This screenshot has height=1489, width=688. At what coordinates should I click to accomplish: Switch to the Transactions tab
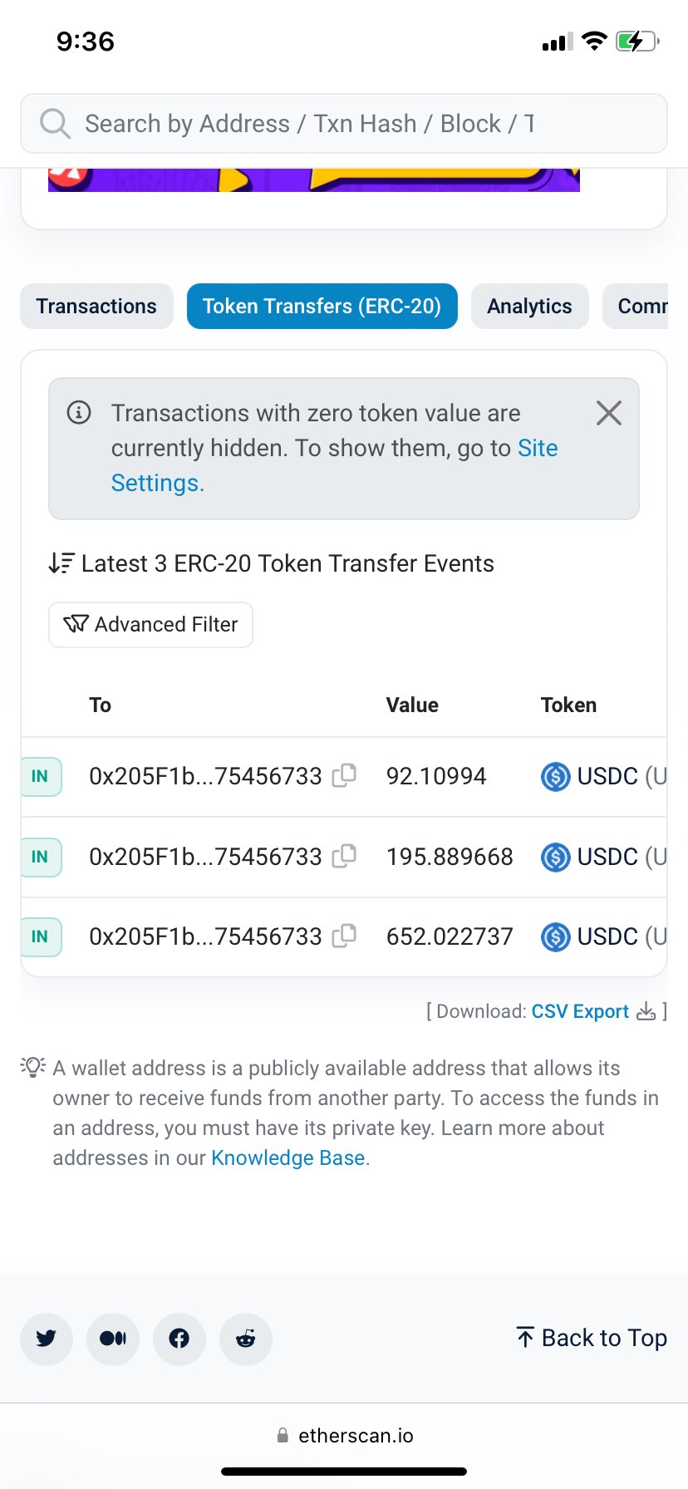point(96,306)
